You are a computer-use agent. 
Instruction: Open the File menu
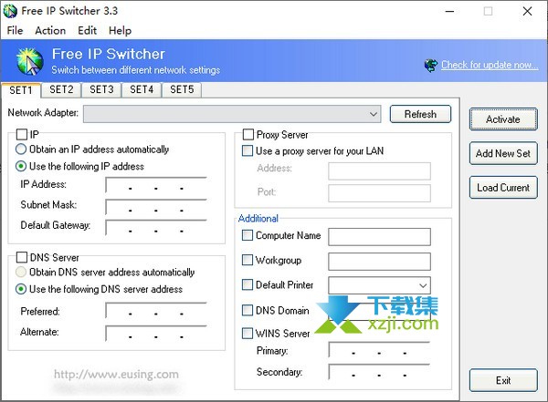(15, 31)
